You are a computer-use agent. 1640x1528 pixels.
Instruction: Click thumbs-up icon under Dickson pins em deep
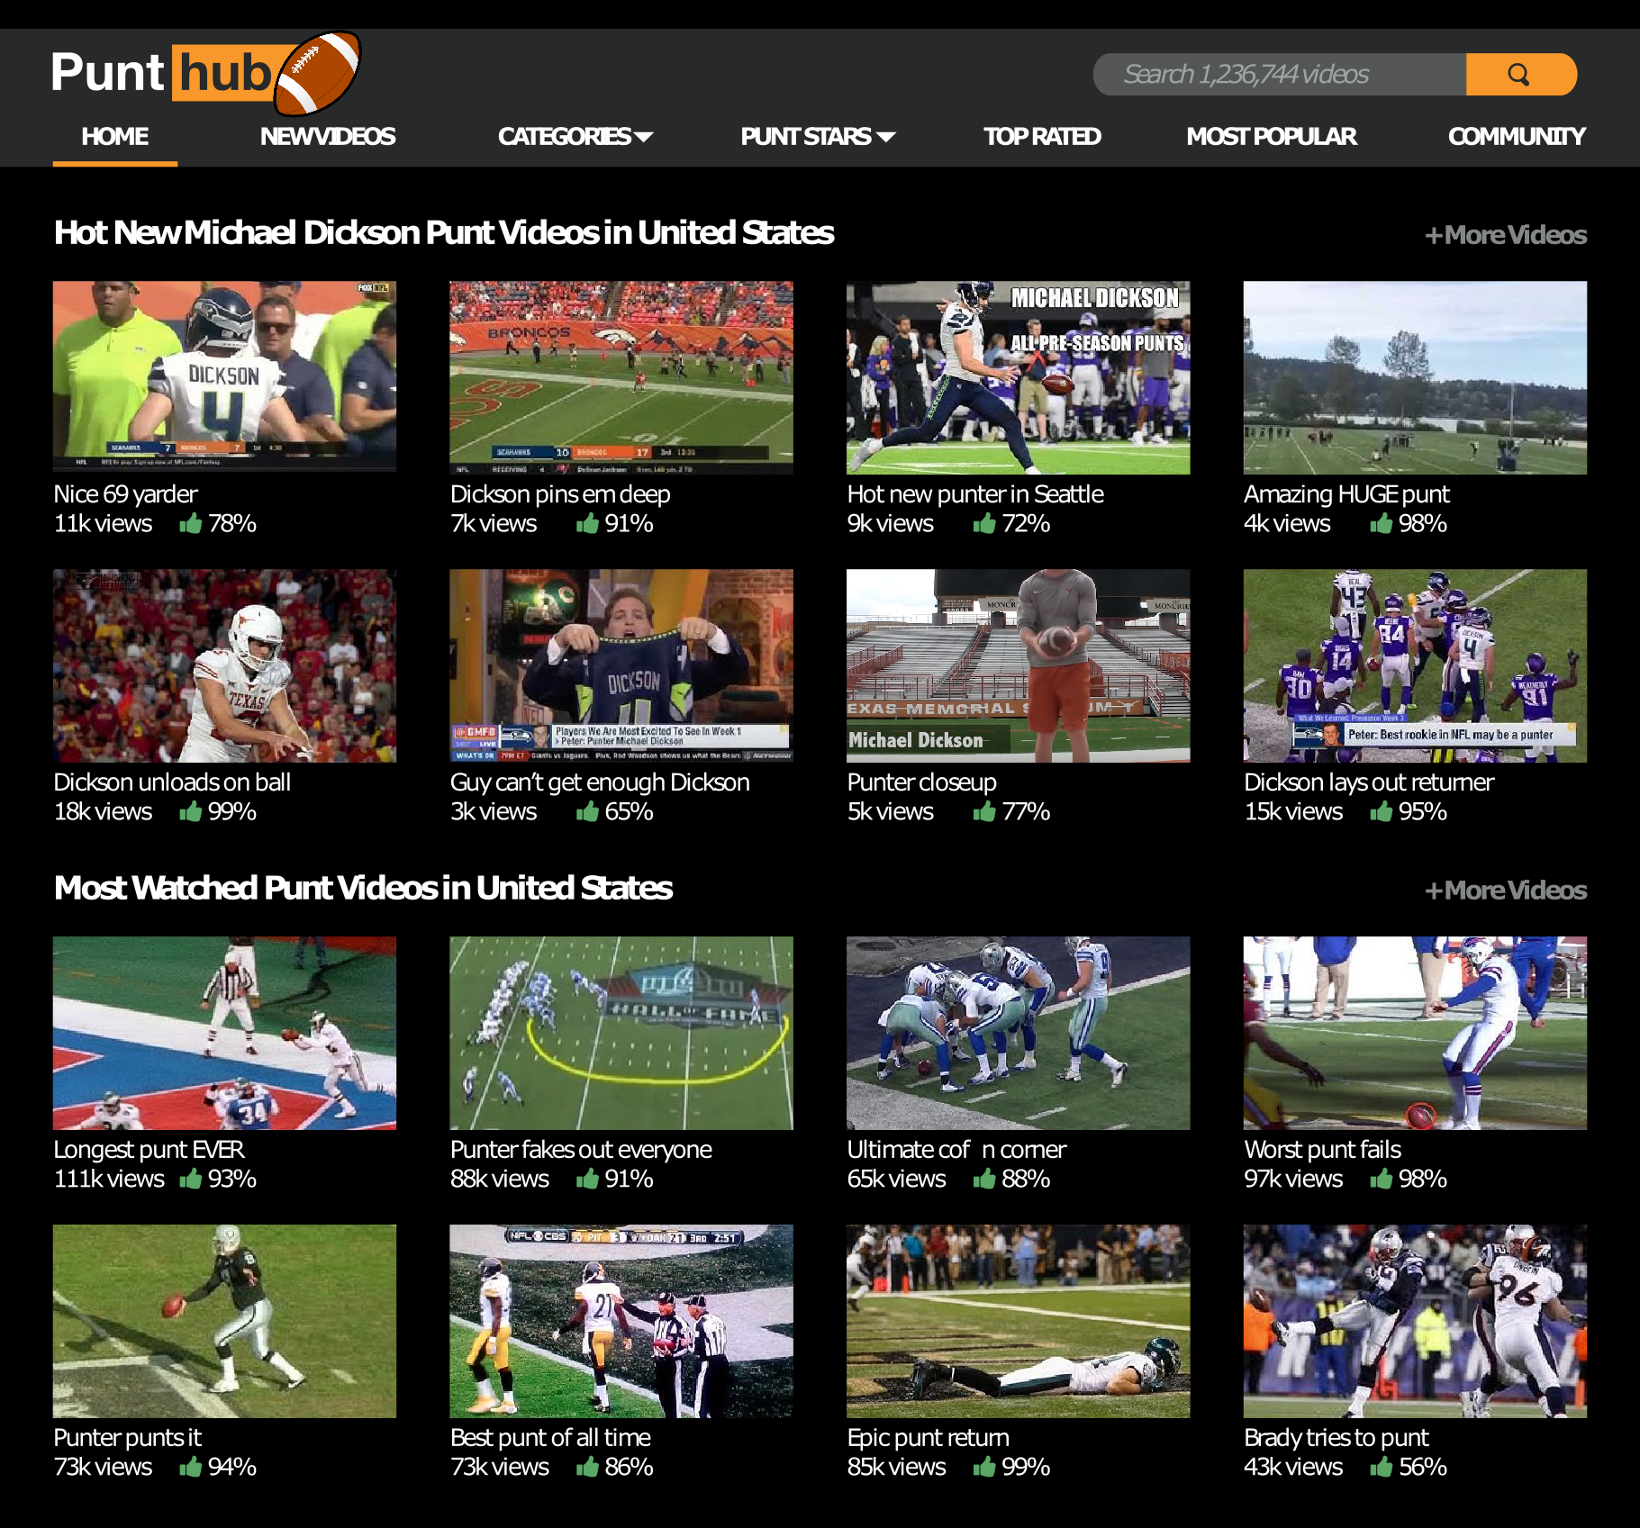point(587,523)
